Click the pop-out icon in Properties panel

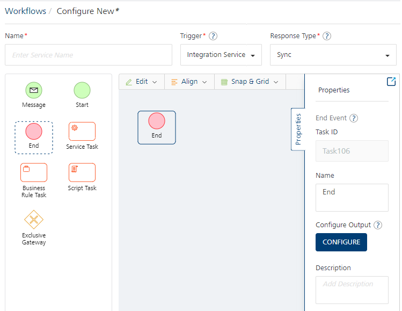(x=391, y=81)
